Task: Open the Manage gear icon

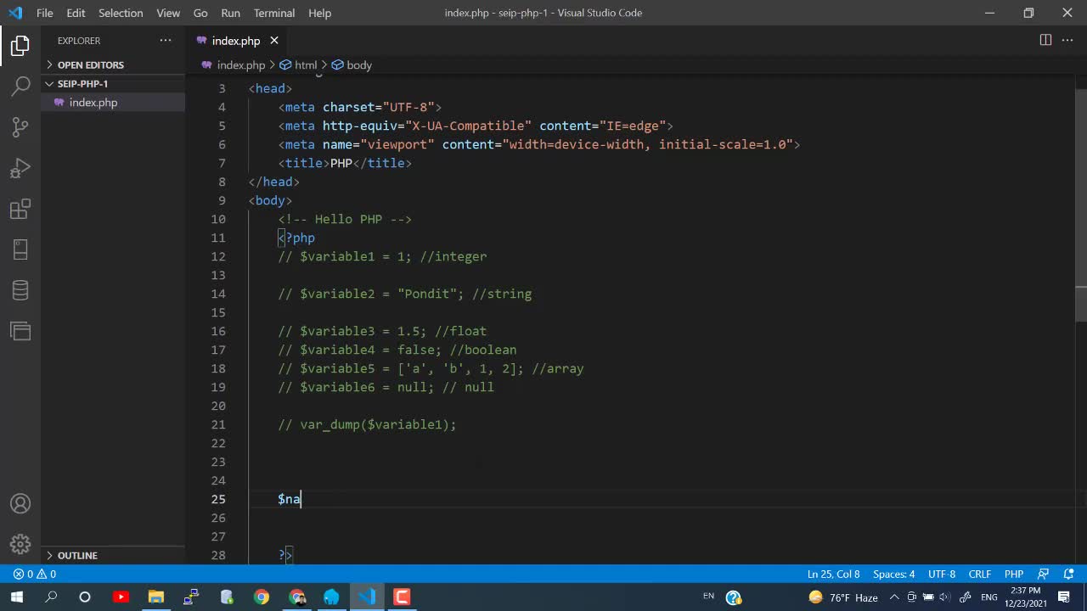Action: point(20,544)
